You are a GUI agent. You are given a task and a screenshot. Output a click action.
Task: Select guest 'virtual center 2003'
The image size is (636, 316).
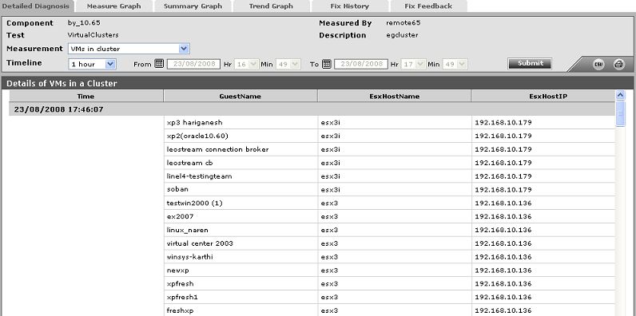[200, 243]
